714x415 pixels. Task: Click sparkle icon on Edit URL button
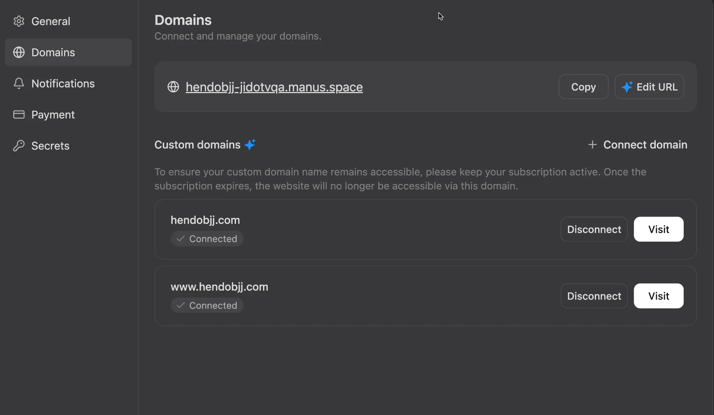tap(627, 87)
